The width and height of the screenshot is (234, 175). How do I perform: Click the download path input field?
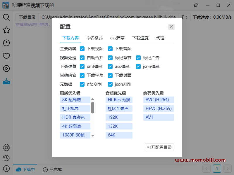point(108,17)
